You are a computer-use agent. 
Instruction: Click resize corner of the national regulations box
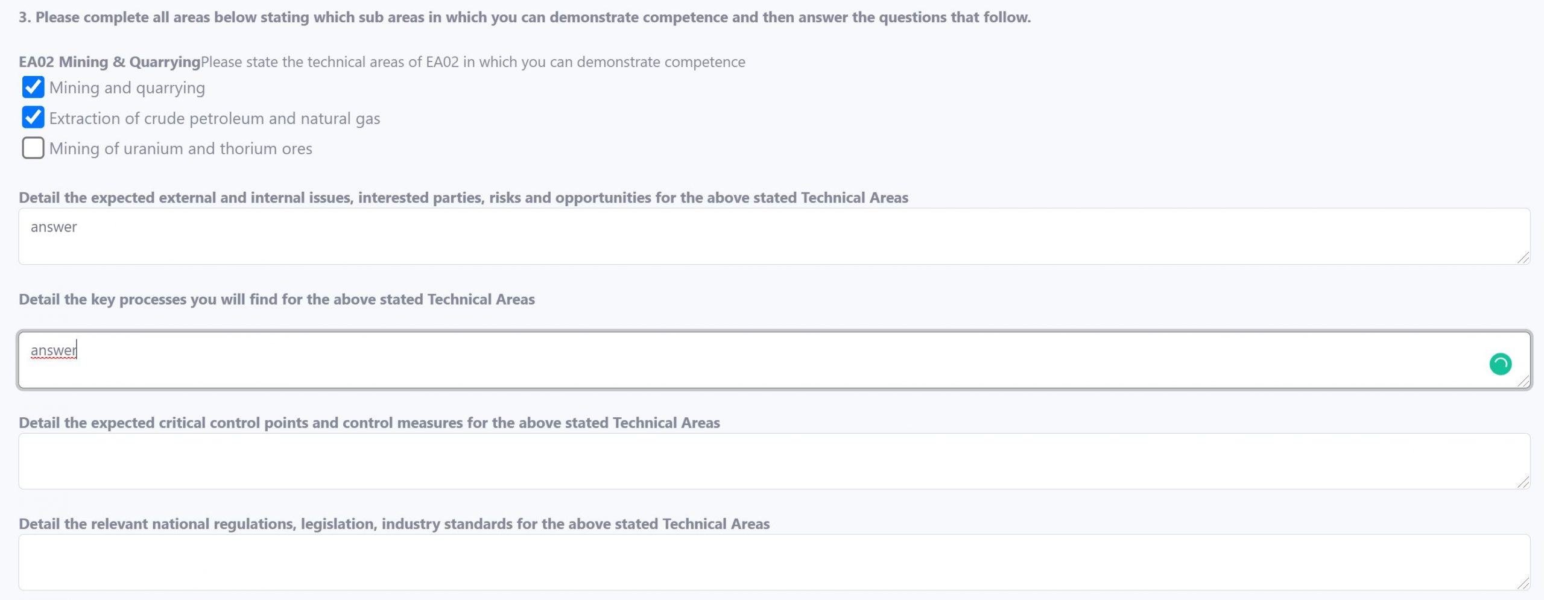point(1523,584)
